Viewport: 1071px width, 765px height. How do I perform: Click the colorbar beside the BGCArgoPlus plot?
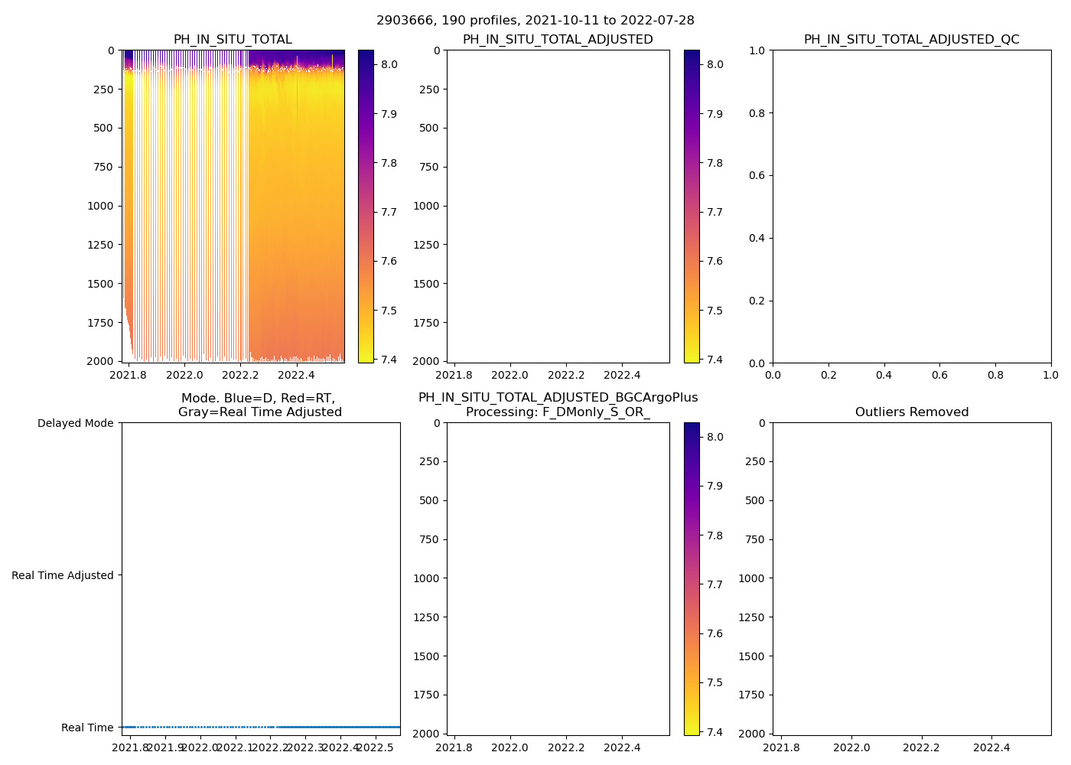pyautogui.click(x=692, y=578)
